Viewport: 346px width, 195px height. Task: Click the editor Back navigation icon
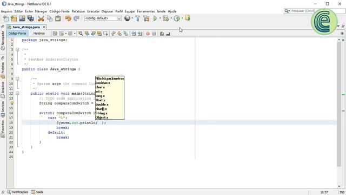pos(62,34)
